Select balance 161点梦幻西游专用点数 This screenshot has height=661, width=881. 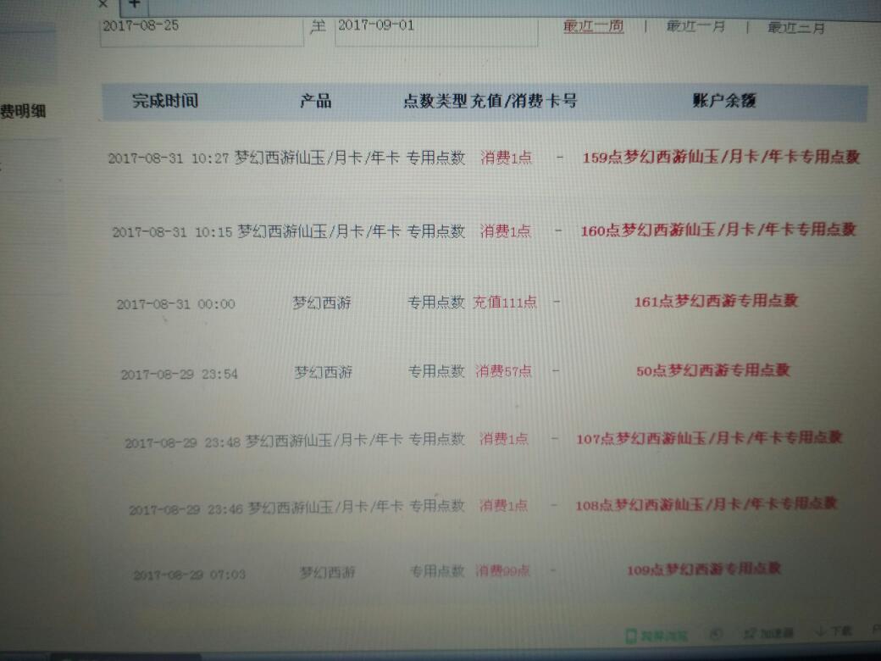click(x=717, y=302)
